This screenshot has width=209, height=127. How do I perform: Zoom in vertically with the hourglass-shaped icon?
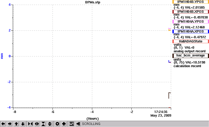click(x=43, y=124)
